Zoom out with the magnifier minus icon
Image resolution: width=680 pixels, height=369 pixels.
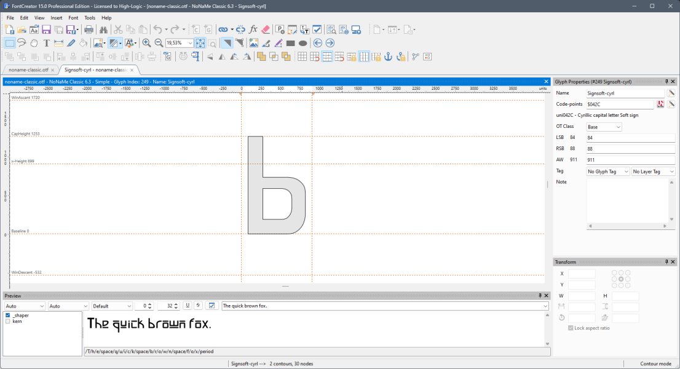(x=159, y=43)
